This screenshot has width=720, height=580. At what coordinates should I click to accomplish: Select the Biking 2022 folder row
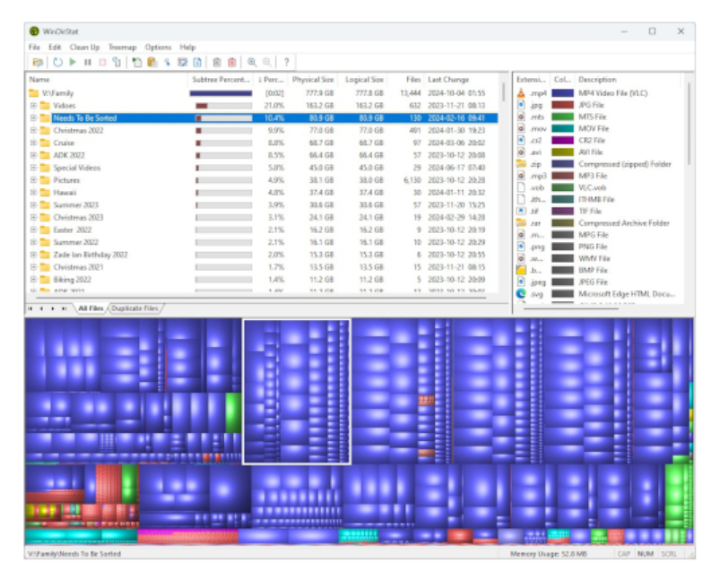(263, 279)
